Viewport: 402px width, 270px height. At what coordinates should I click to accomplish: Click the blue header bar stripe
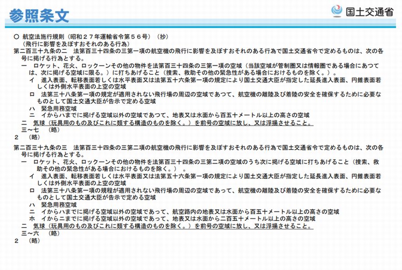pyautogui.click(x=201, y=24)
